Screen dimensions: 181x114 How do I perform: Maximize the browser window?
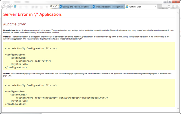point(170,2)
